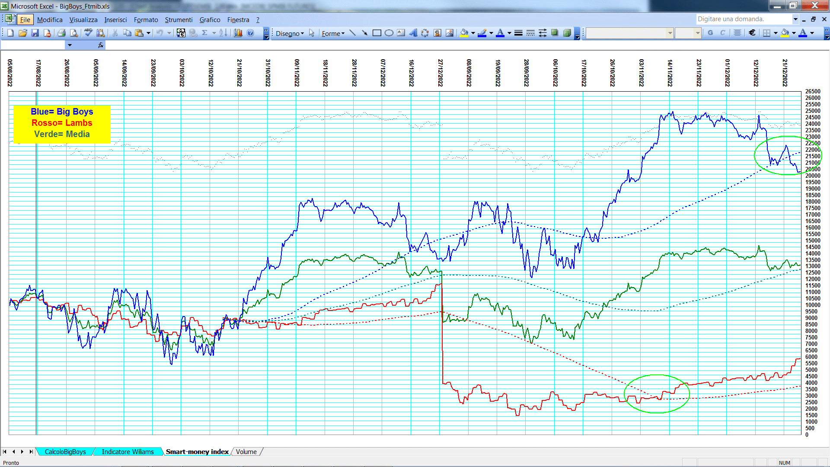The image size is (830, 467).
Task: Apply the Euro currency style
Action: [752, 33]
